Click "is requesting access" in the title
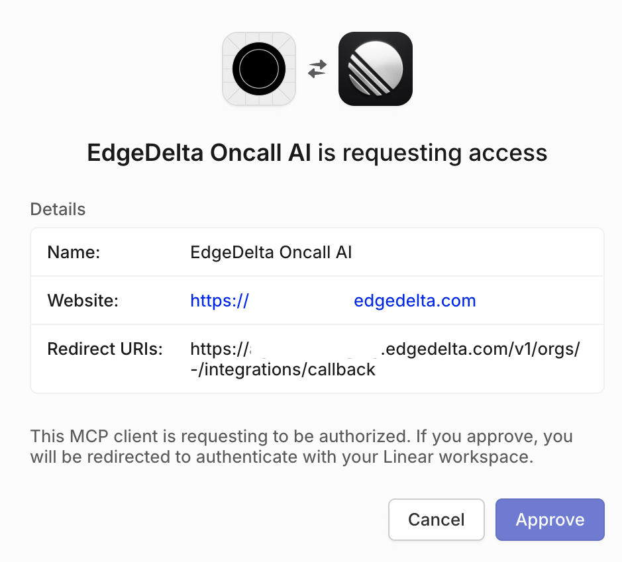This screenshot has height=562, width=622. (x=433, y=154)
